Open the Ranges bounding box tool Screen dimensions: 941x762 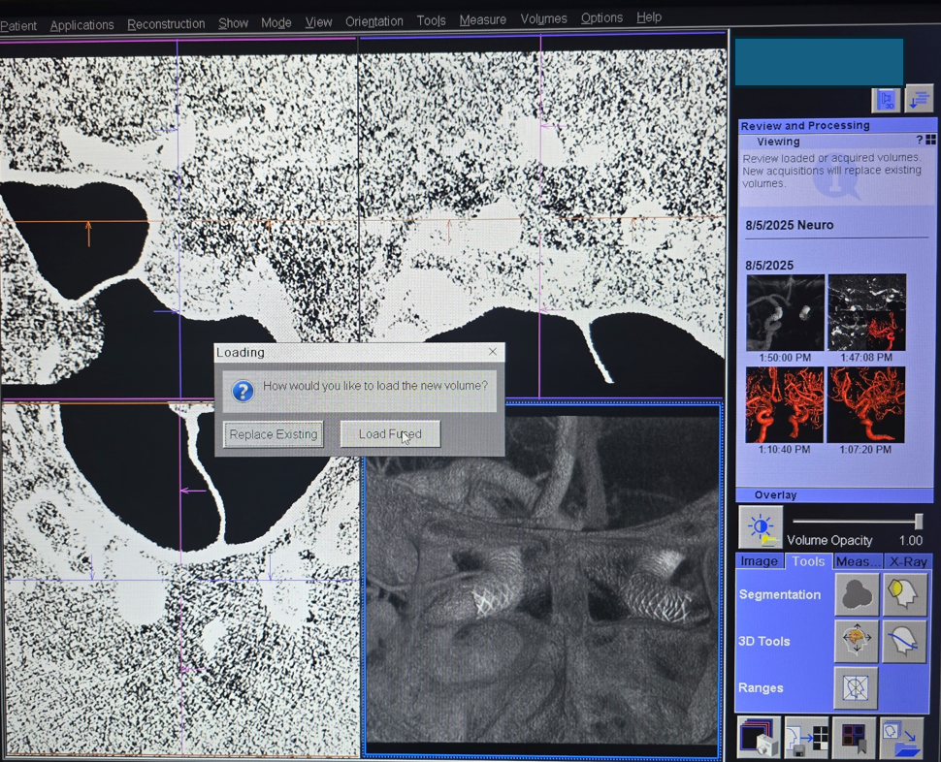point(856,687)
